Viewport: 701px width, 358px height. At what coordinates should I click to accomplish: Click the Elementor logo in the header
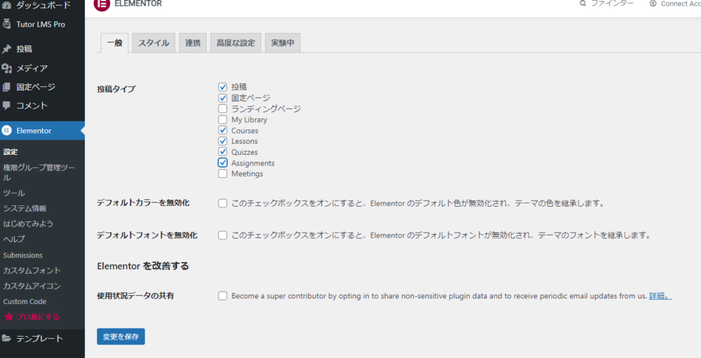[x=102, y=4]
